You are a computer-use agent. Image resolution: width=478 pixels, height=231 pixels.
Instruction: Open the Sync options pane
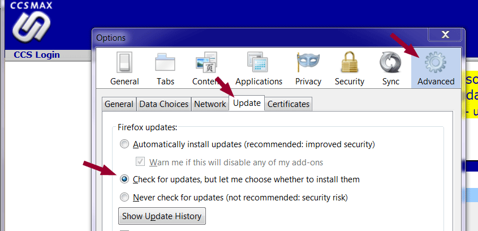[390, 69]
